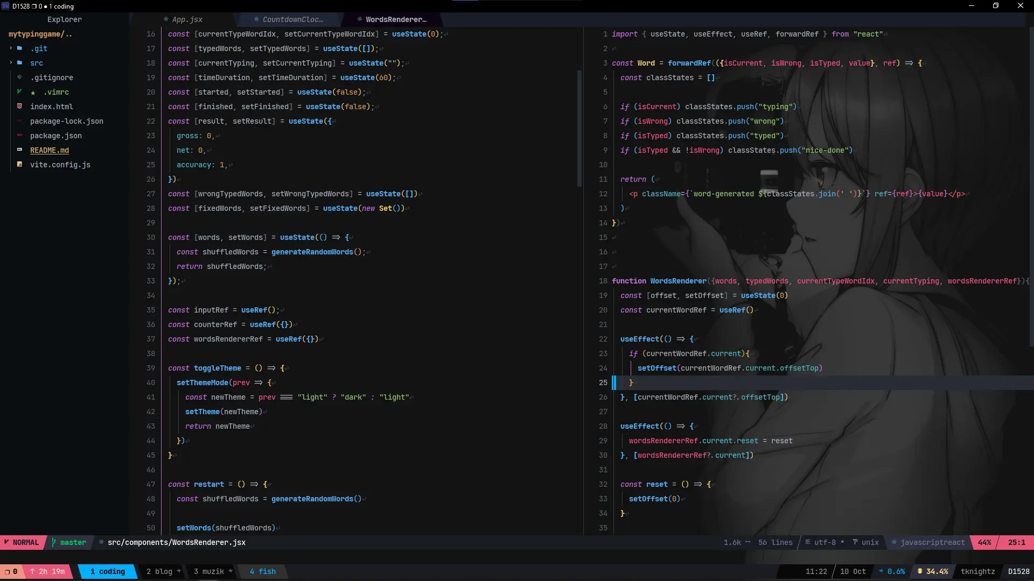1034x581 pixels.
Task: Open package.json from the file tree
Action: 56,136
